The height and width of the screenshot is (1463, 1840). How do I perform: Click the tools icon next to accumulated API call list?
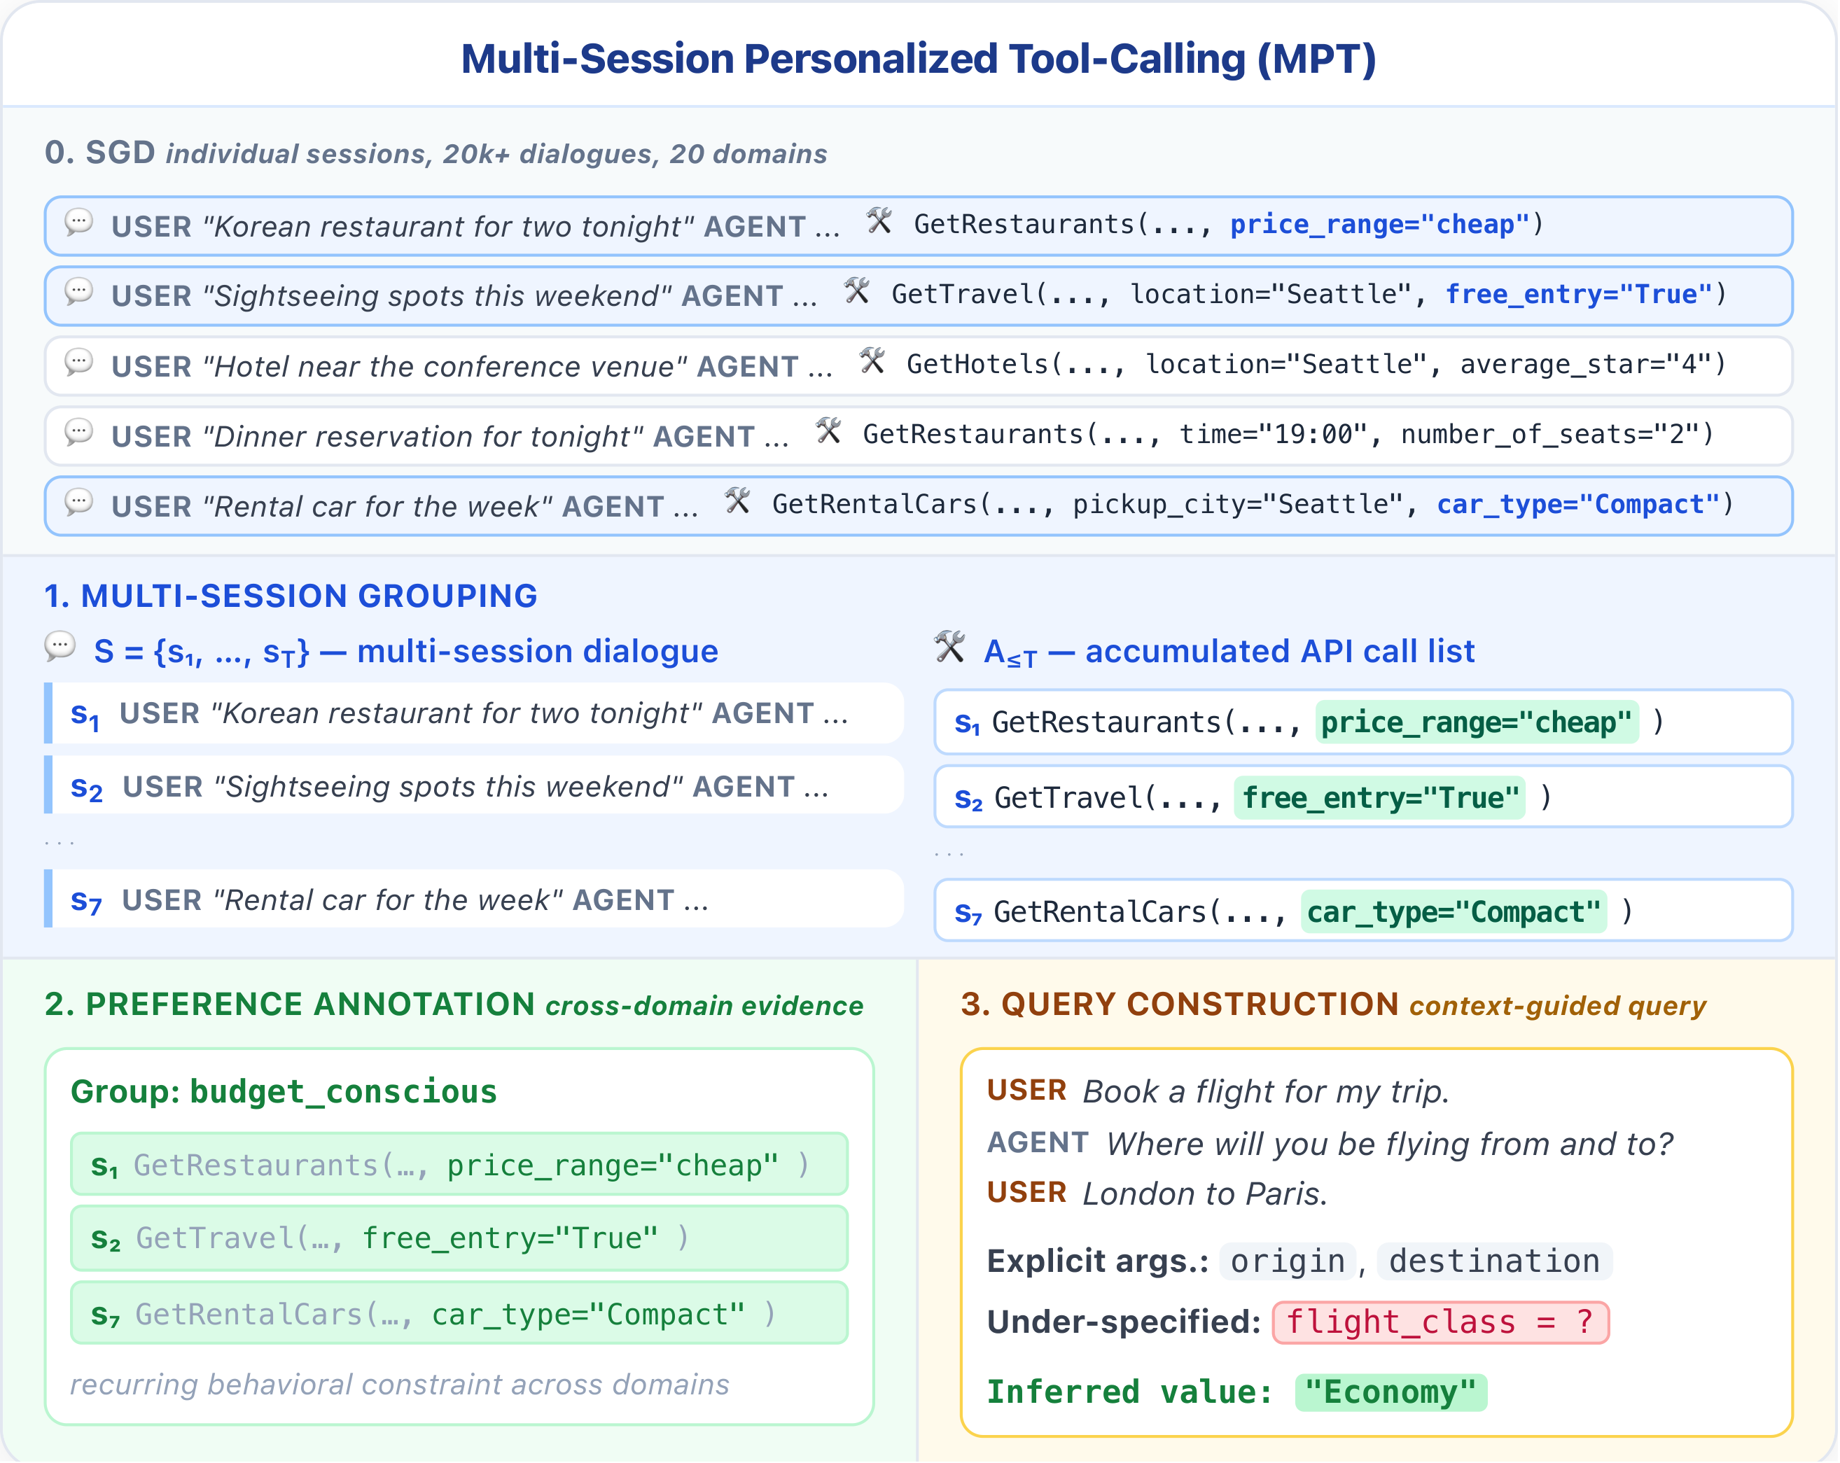[x=950, y=647]
